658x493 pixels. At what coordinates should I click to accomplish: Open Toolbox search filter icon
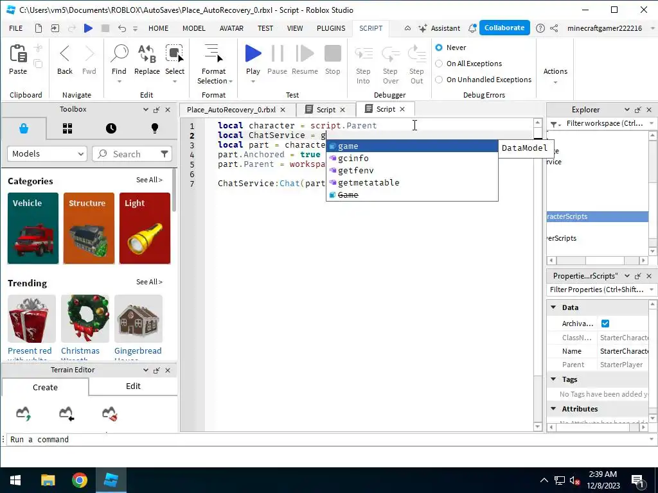click(164, 154)
